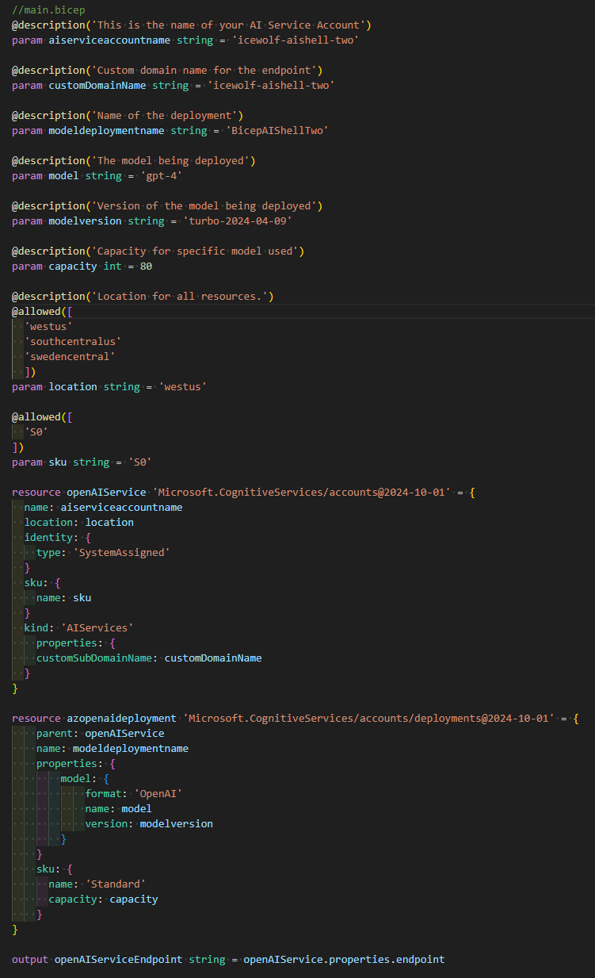
Task: Click the 'Microsoft.CognitiveServices/accounts/deployments@2024-10-01' type string
Action: point(368,718)
